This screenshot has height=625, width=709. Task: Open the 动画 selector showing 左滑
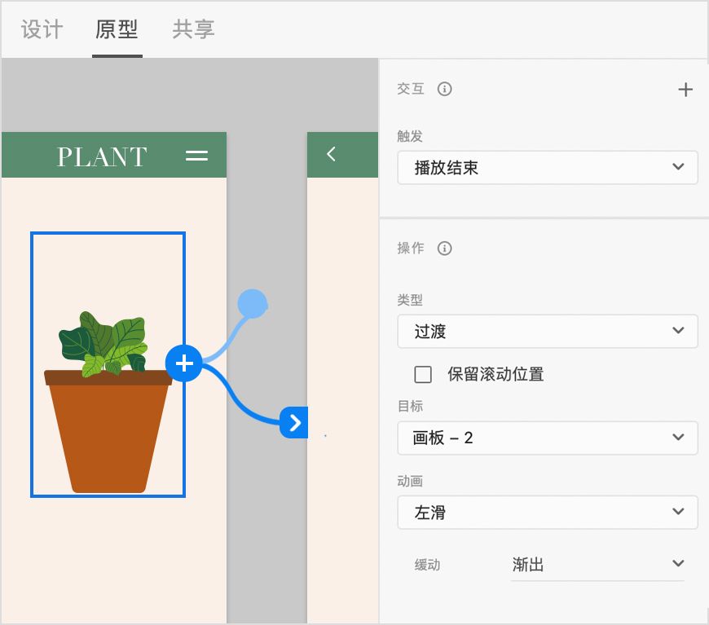point(547,512)
